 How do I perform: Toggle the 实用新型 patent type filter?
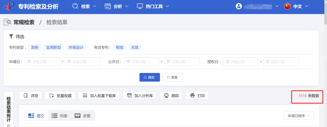coord(53,47)
